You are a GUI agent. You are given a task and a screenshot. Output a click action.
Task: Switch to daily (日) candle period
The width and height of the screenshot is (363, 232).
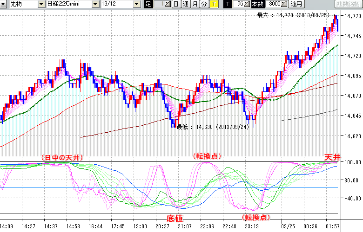coord(176,4)
